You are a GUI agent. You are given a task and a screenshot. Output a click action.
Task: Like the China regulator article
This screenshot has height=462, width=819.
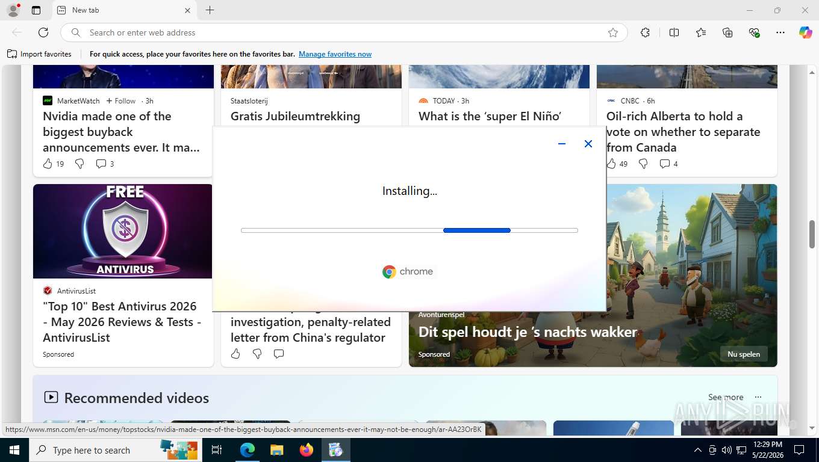235,354
